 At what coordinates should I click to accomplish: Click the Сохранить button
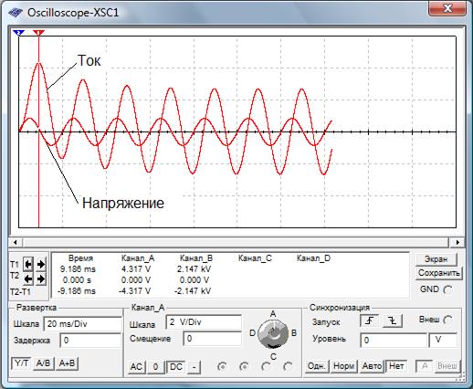pyautogui.click(x=438, y=273)
